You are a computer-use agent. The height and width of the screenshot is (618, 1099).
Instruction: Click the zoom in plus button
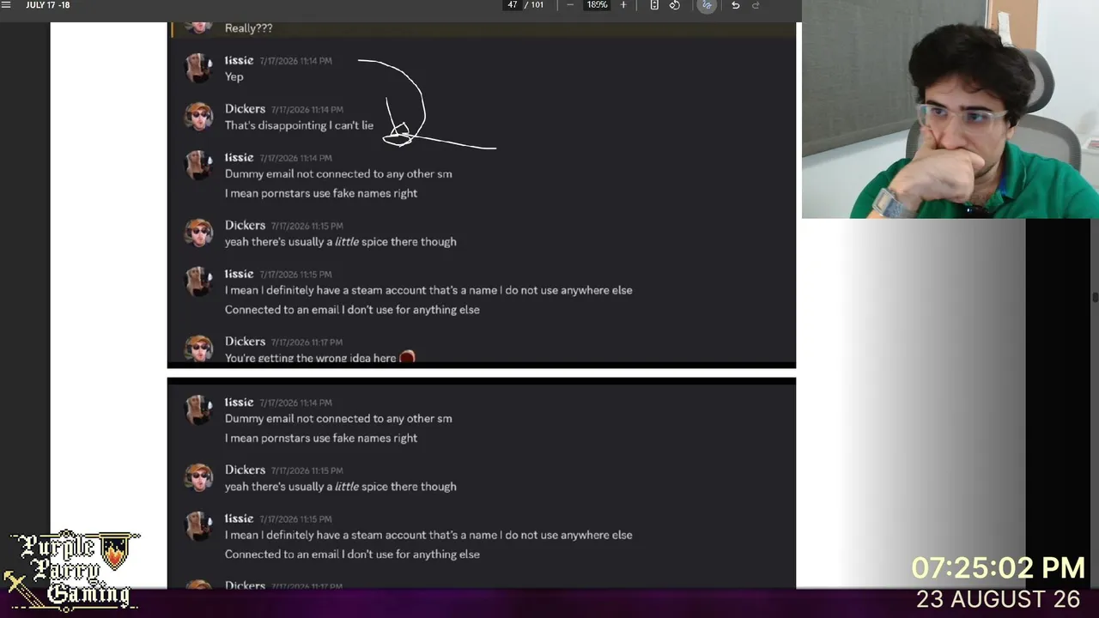point(623,5)
